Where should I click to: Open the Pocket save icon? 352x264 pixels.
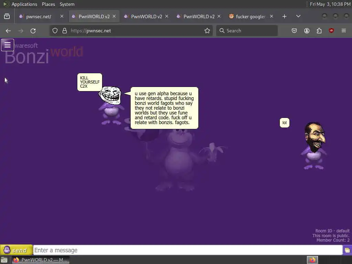pyautogui.click(x=294, y=31)
